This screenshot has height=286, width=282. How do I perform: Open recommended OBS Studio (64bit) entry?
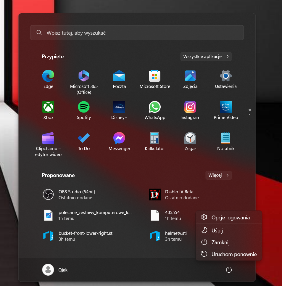pos(77,195)
